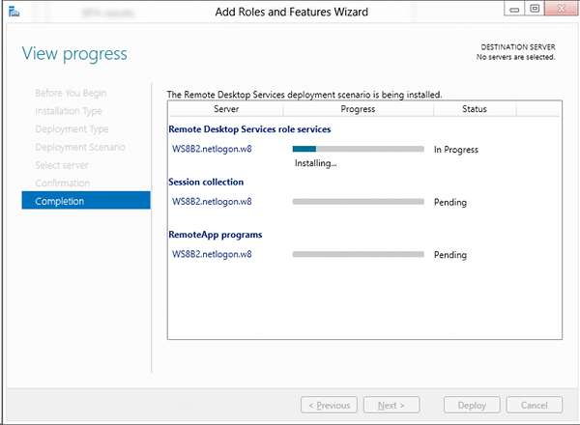Maximize the wizard window
580x425 pixels.
(x=534, y=11)
